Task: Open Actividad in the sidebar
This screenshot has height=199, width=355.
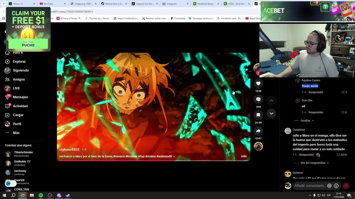Action: click(x=20, y=106)
